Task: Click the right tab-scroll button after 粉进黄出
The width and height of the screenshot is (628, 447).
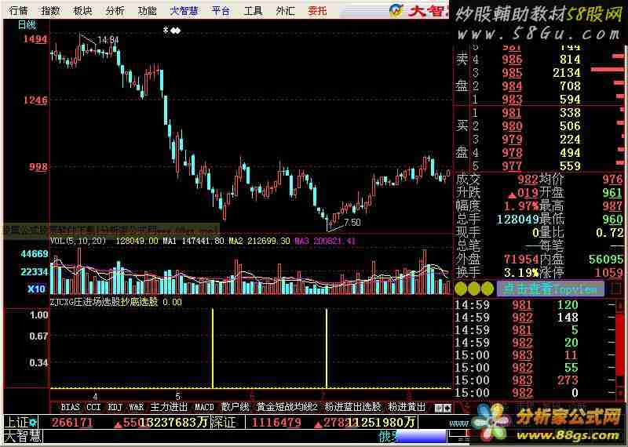Action: (447, 408)
